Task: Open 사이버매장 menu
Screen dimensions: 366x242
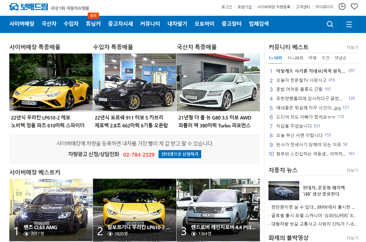Action: click(x=22, y=24)
